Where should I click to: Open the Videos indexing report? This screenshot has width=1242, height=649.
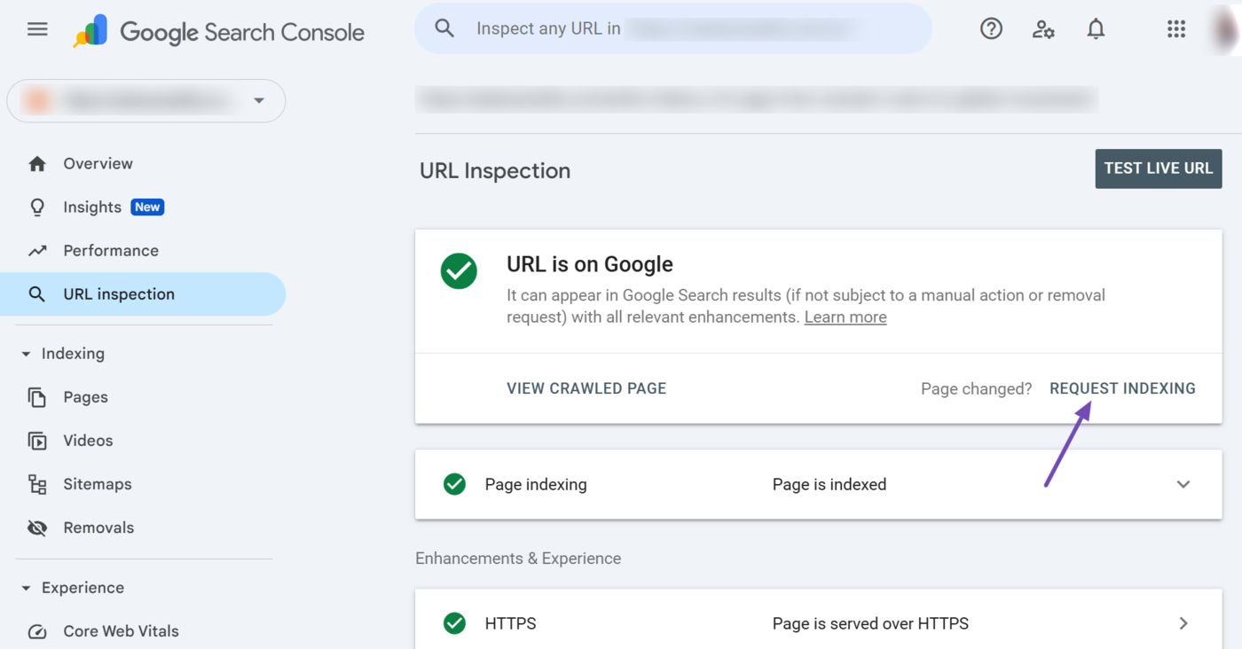click(x=88, y=441)
